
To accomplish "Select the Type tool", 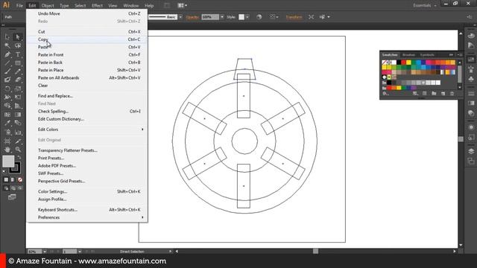I will (x=18, y=54).
